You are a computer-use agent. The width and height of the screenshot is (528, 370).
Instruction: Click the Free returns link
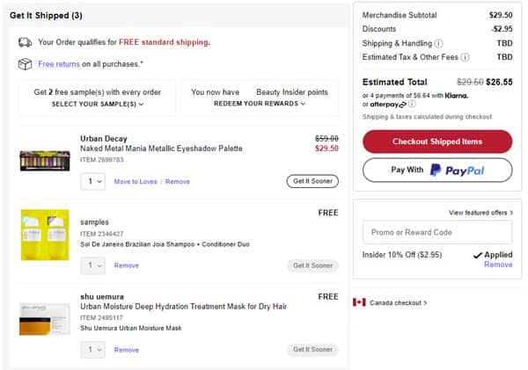tap(59, 64)
